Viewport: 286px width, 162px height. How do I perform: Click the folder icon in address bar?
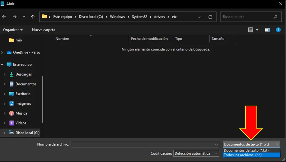point(44,17)
